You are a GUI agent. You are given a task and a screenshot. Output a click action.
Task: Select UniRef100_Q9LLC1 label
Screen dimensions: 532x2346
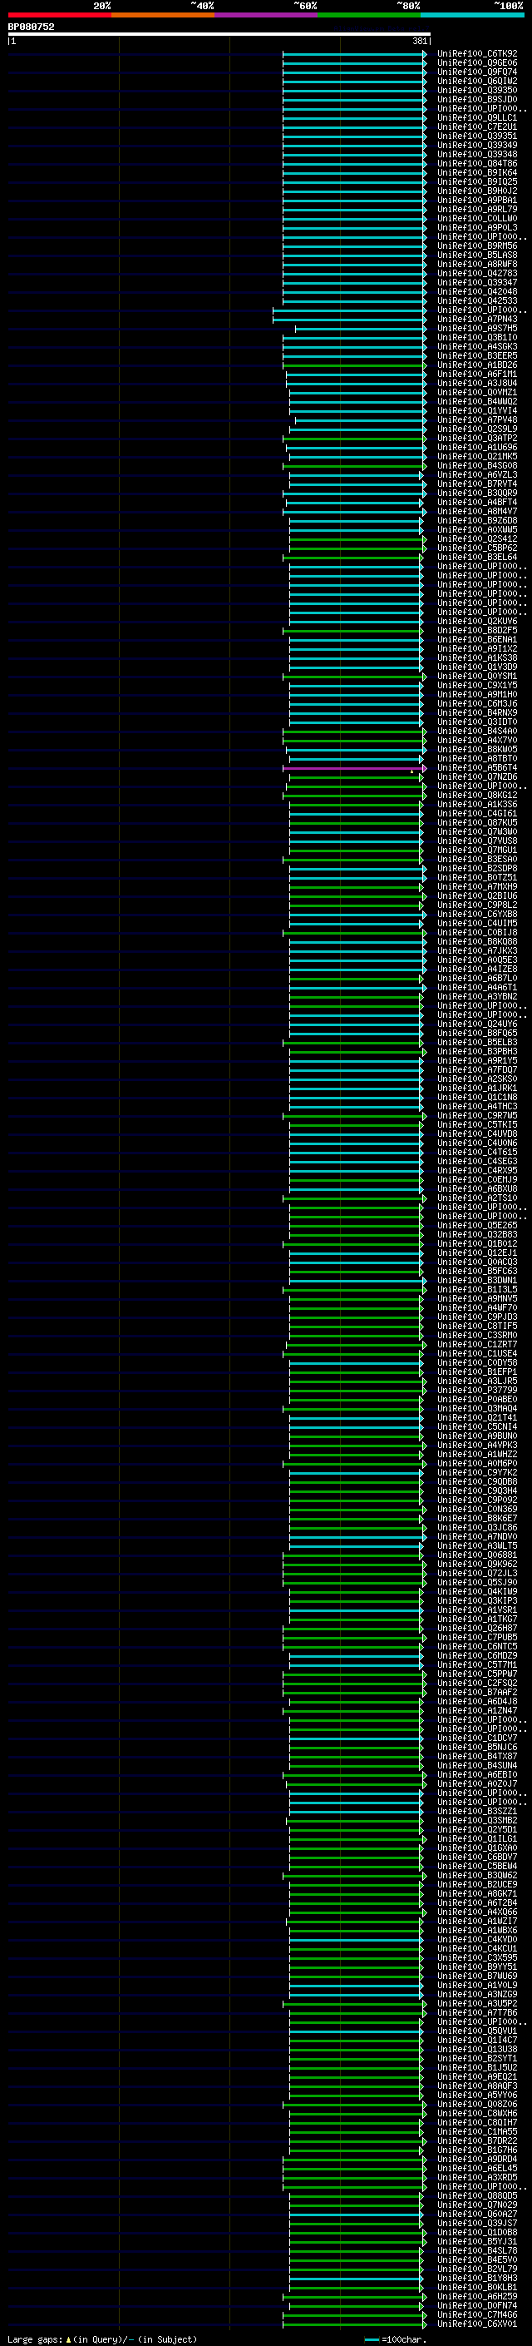pos(477,117)
